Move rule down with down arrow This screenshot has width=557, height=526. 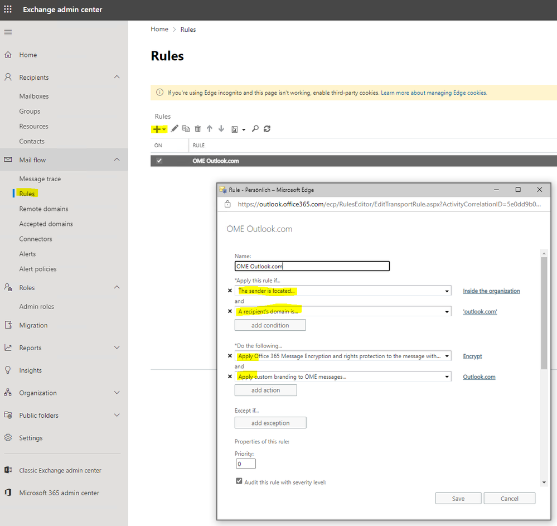[221, 129]
